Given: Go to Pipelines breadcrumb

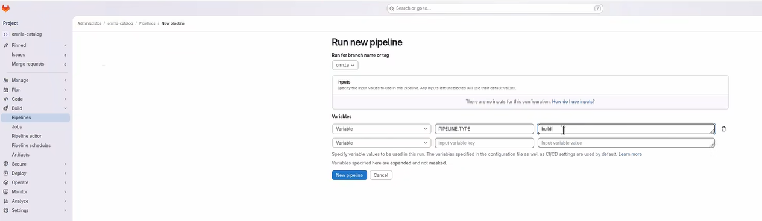Looking at the screenshot, I should point(147,23).
